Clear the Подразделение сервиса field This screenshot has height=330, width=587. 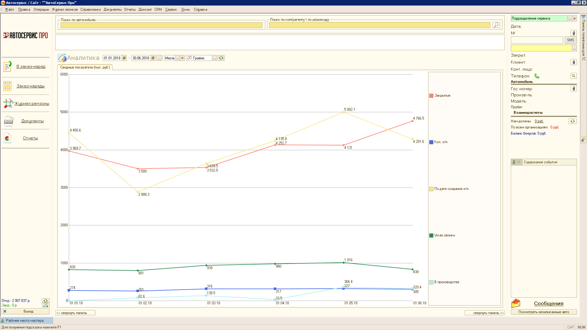574,19
